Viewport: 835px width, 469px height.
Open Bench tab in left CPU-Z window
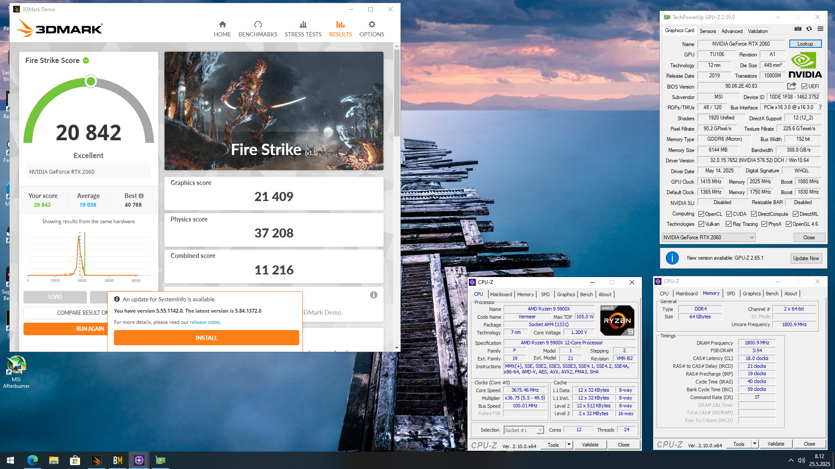pyautogui.click(x=586, y=294)
